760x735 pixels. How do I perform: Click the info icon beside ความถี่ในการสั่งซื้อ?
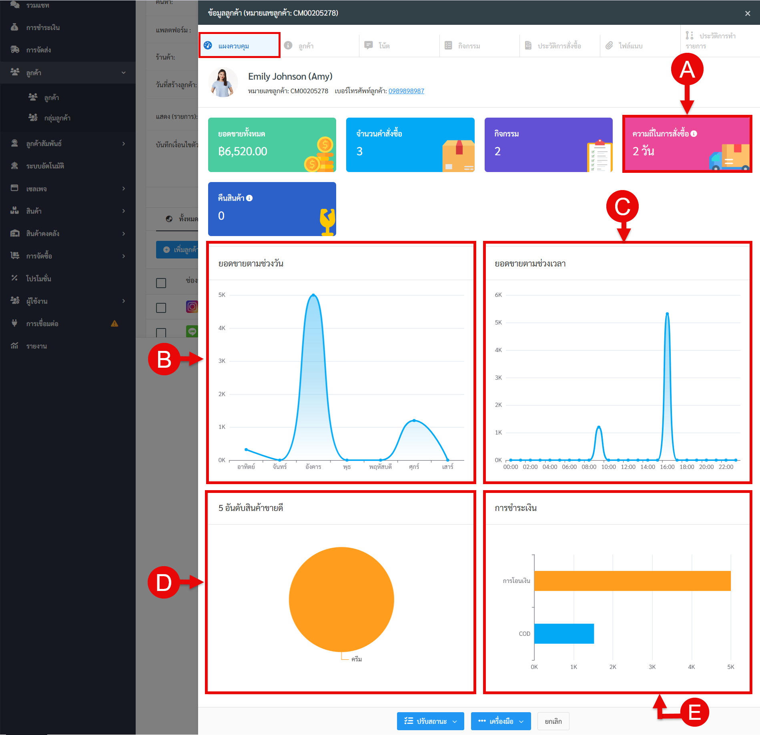tap(694, 134)
